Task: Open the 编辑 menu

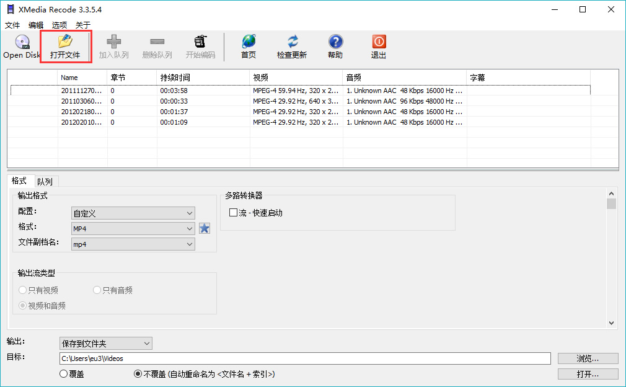Action: 36,25
